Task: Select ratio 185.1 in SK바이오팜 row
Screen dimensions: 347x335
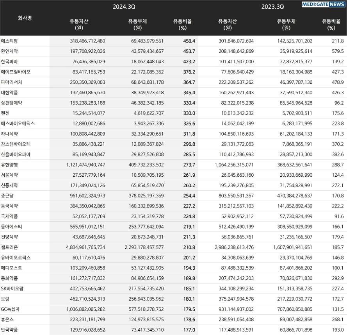Action: (189, 288)
